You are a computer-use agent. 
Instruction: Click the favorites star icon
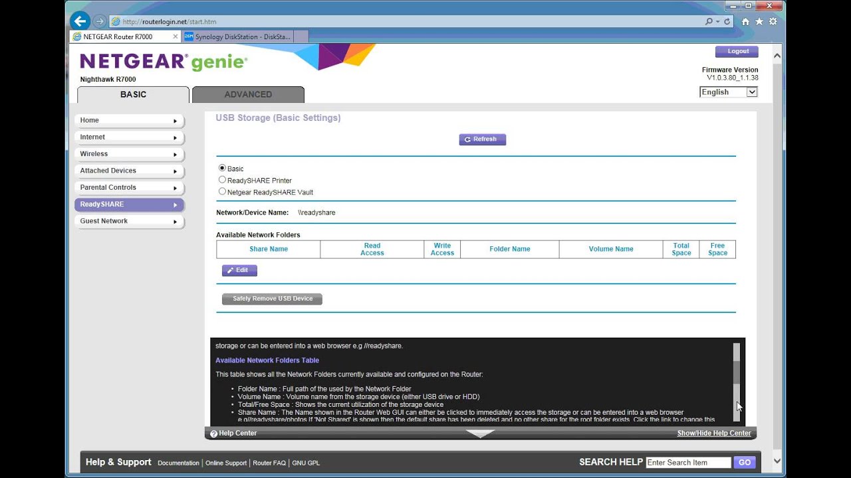759,22
